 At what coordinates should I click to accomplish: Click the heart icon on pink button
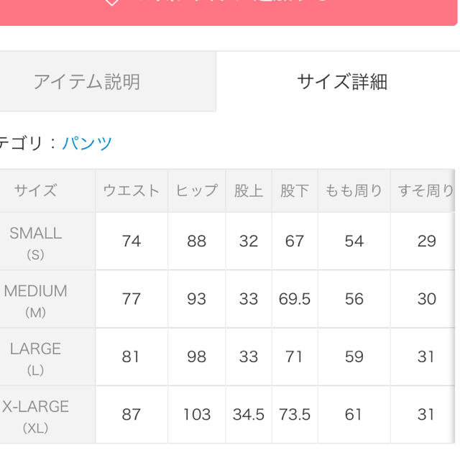[112, 2]
